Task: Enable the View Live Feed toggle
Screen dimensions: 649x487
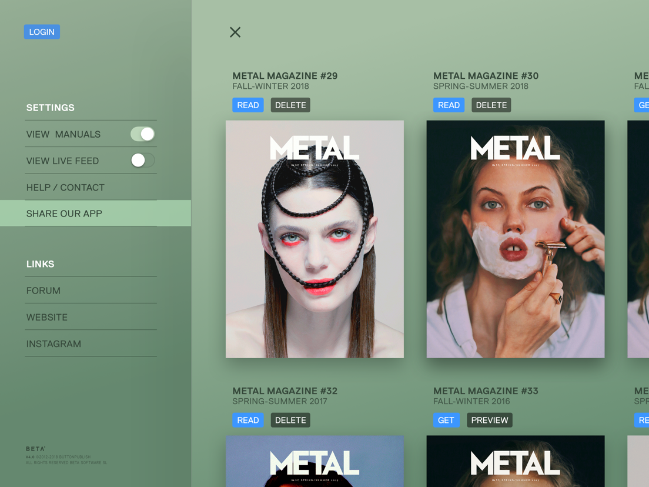Action: click(143, 160)
